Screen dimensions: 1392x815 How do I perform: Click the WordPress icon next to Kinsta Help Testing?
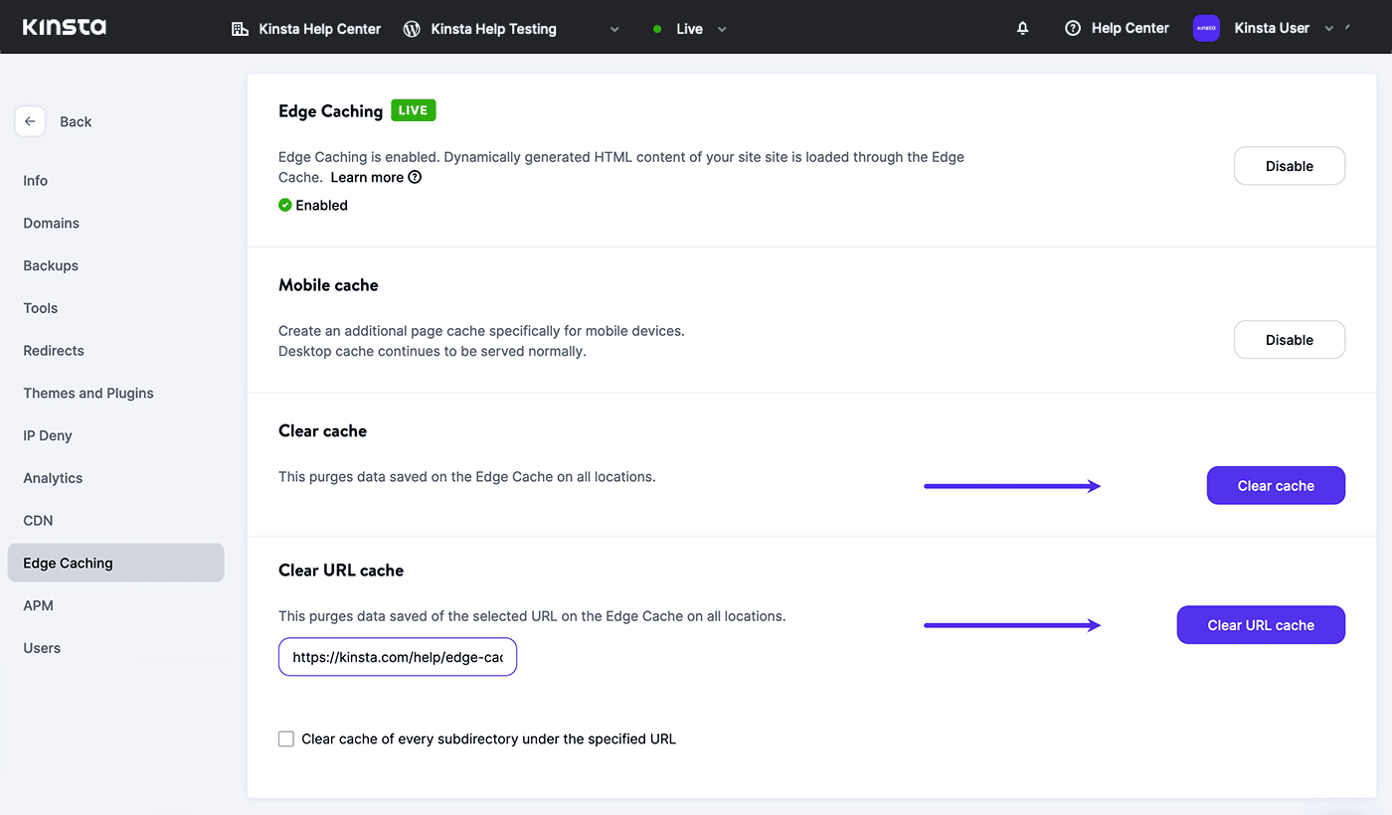(411, 29)
